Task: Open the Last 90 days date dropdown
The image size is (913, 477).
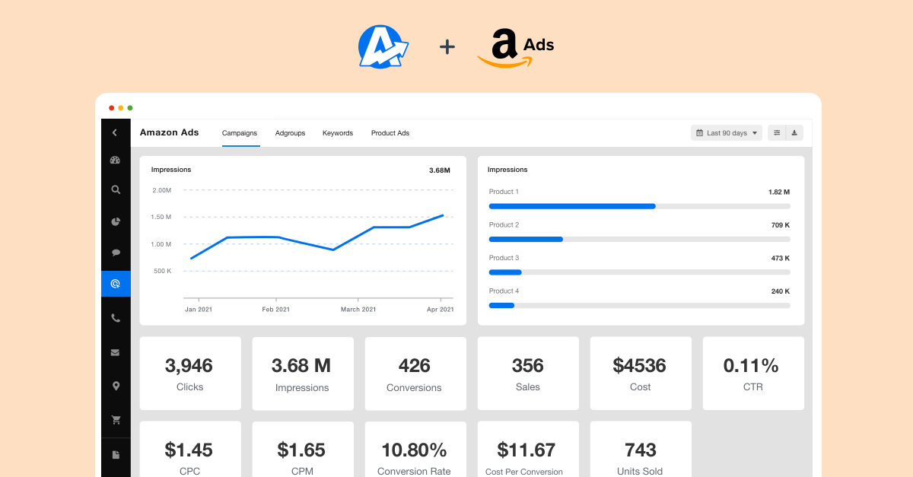Action: coord(727,132)
